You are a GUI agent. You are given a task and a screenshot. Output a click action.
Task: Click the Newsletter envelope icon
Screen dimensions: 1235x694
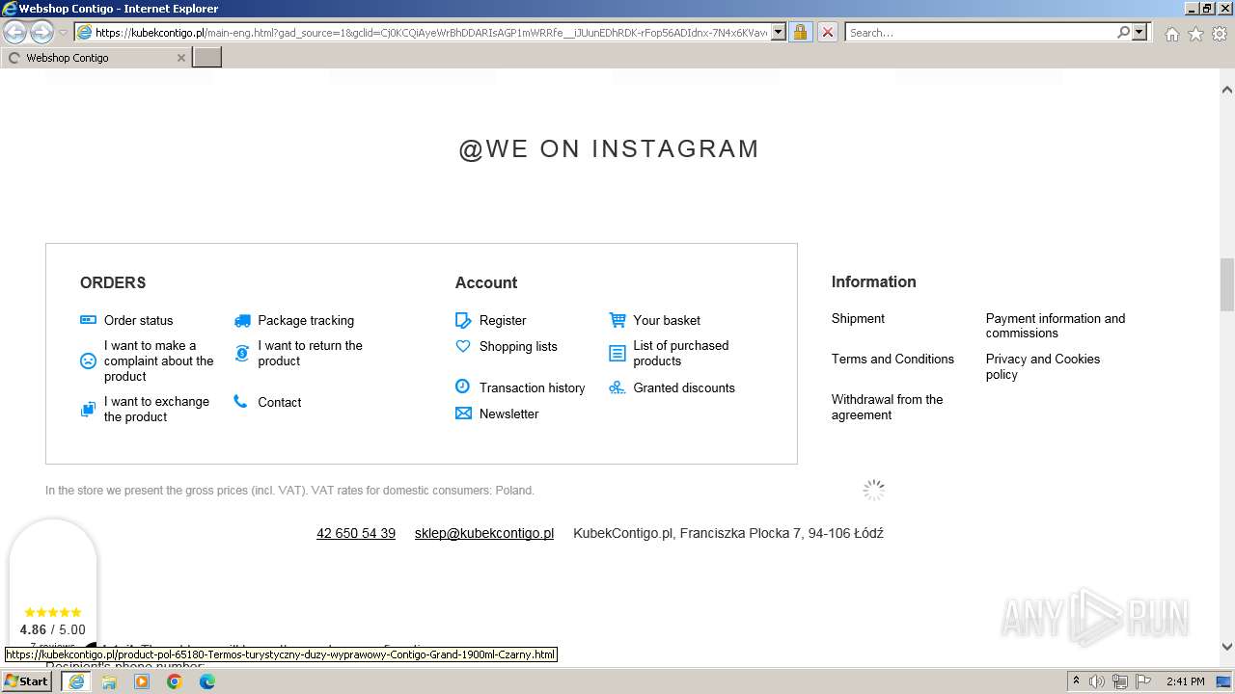(463, 414)
